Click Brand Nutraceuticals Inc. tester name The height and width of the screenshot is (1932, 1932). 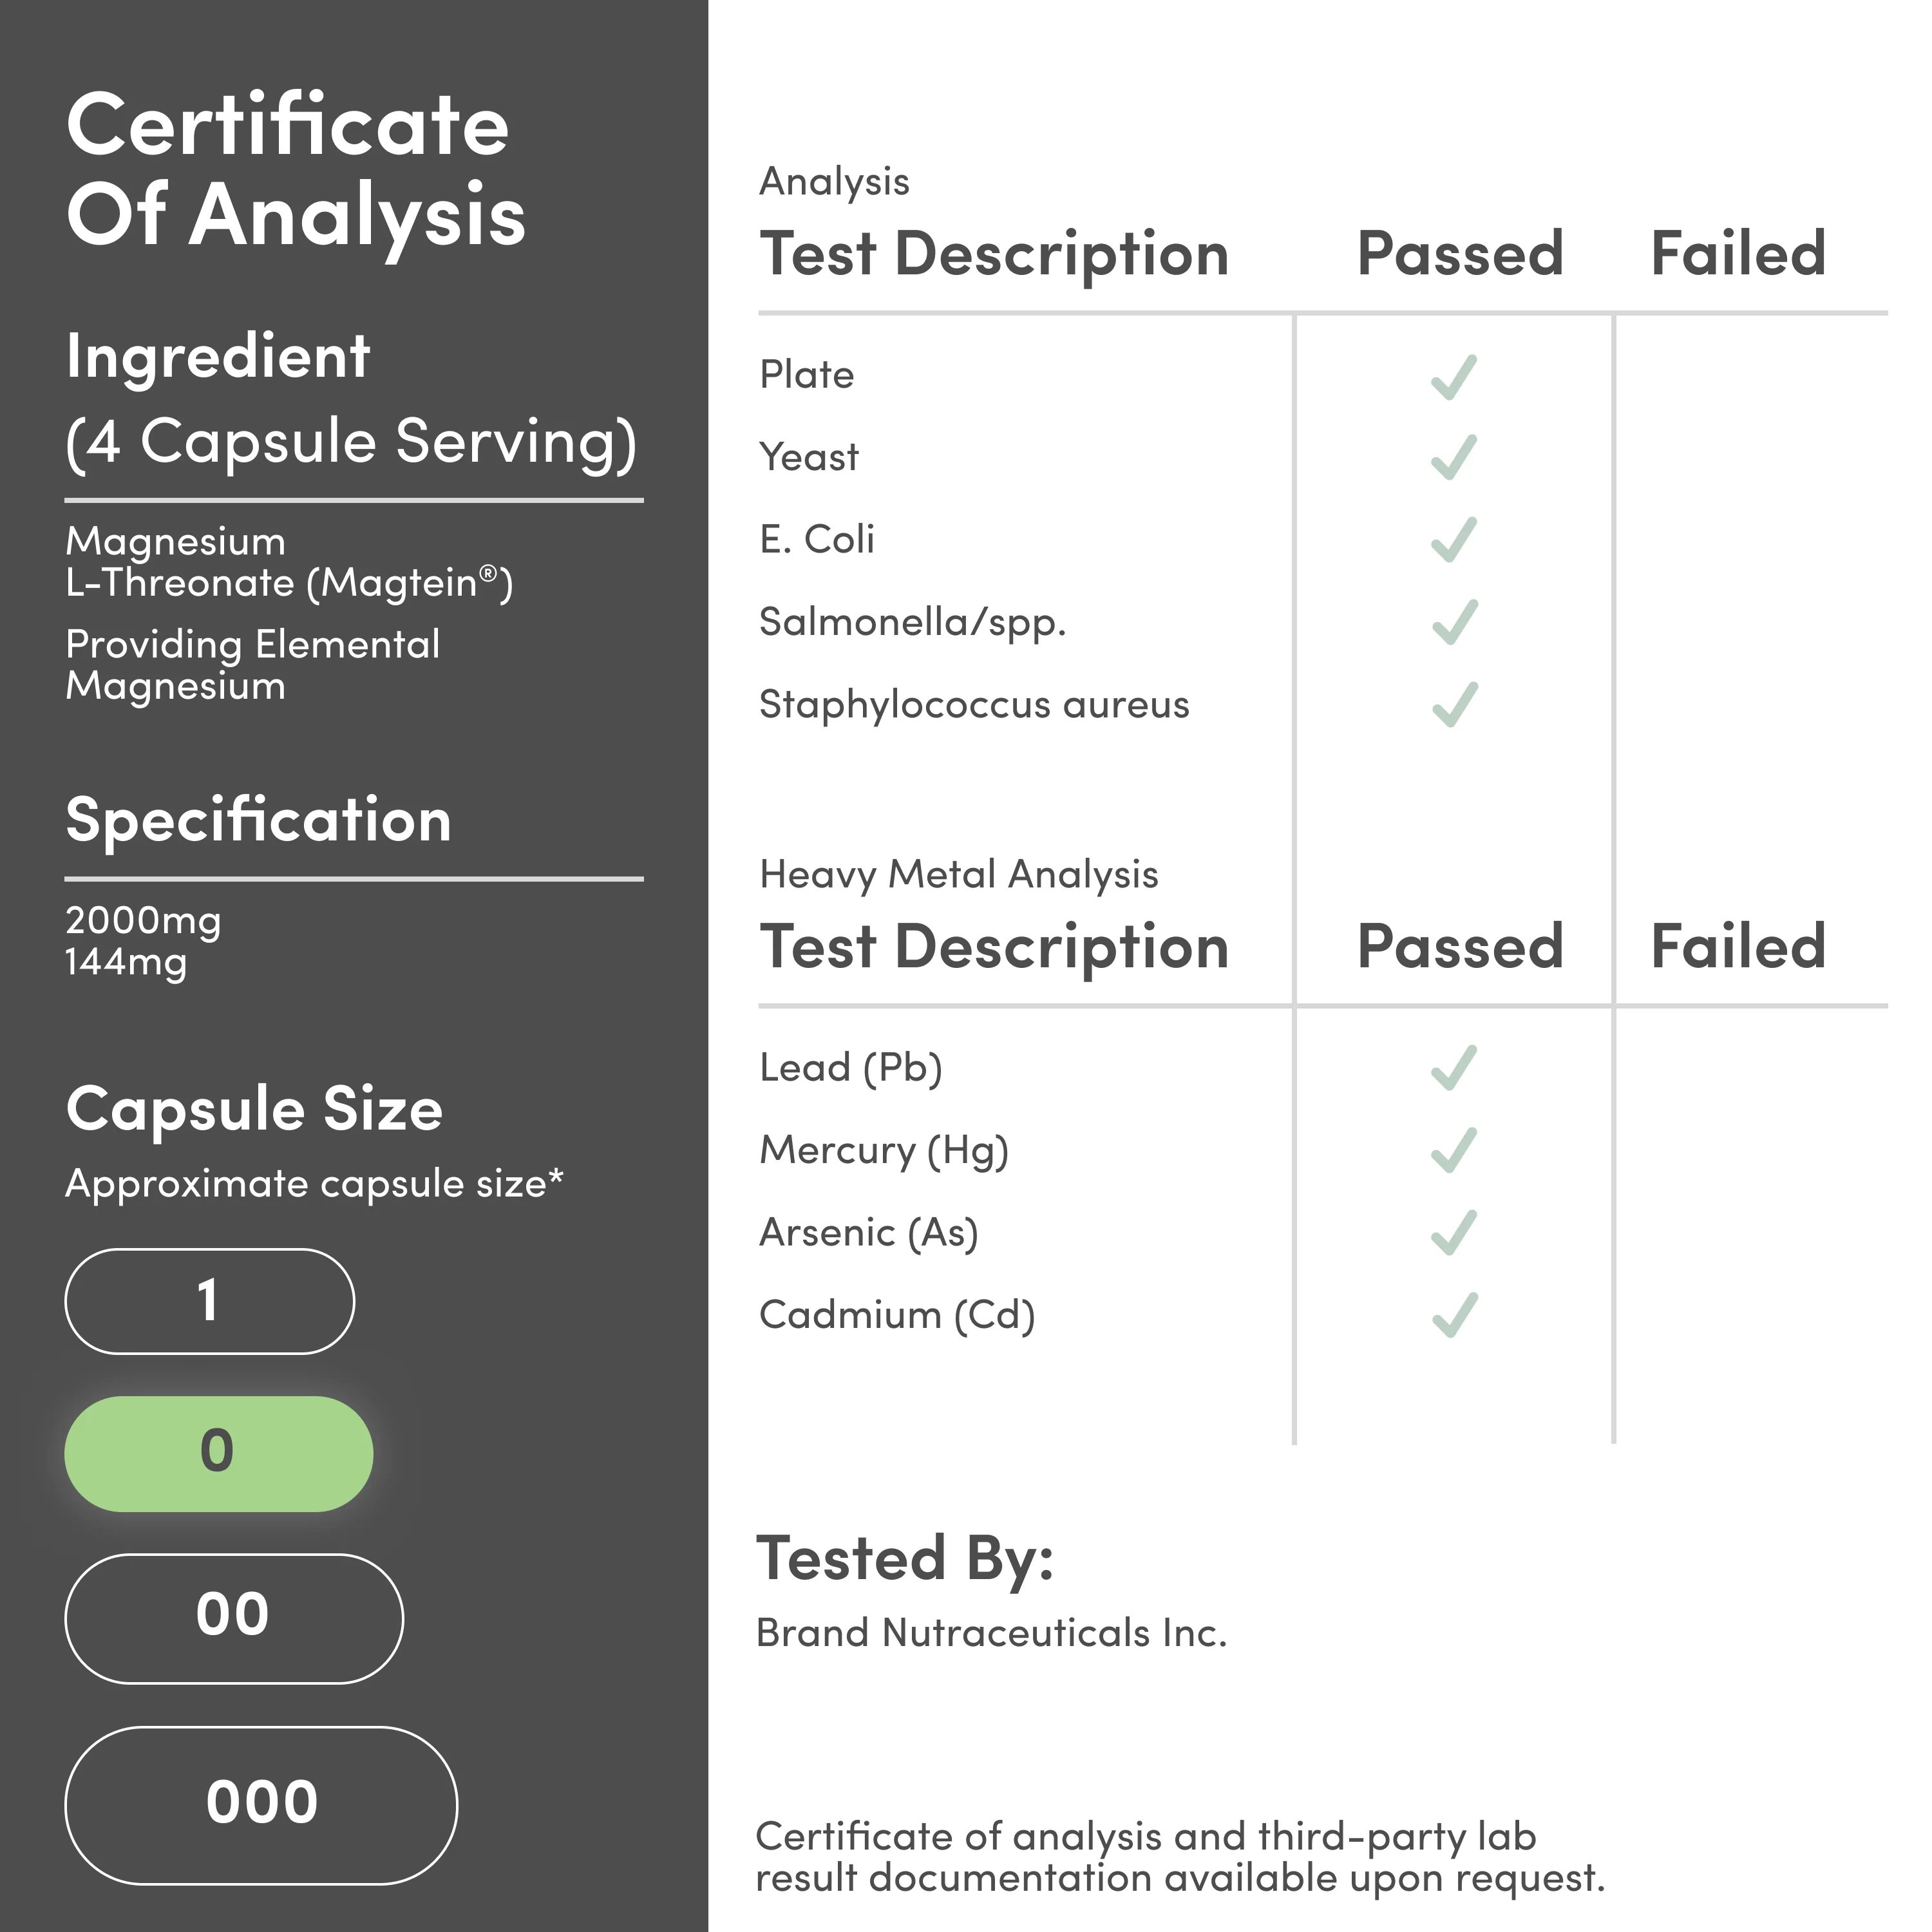[990, 1633]
